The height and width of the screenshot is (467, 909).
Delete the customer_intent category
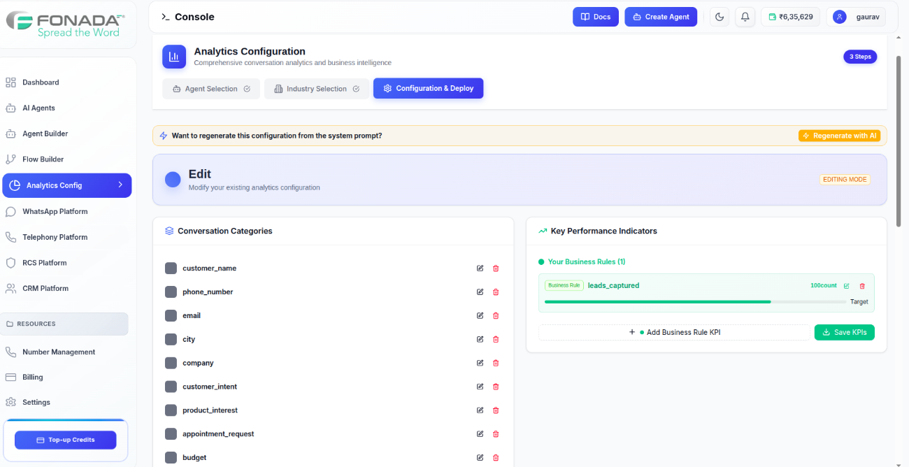[x=496, y=387]
